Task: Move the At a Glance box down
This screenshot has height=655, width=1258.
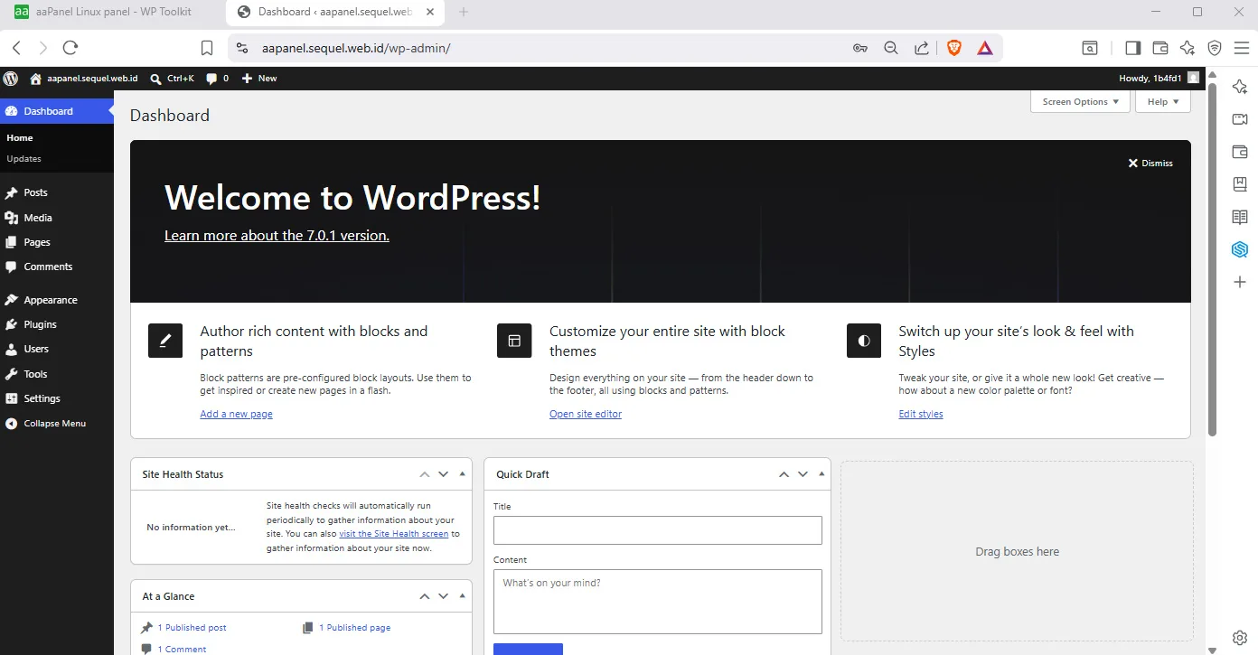Action: (444, 596)
